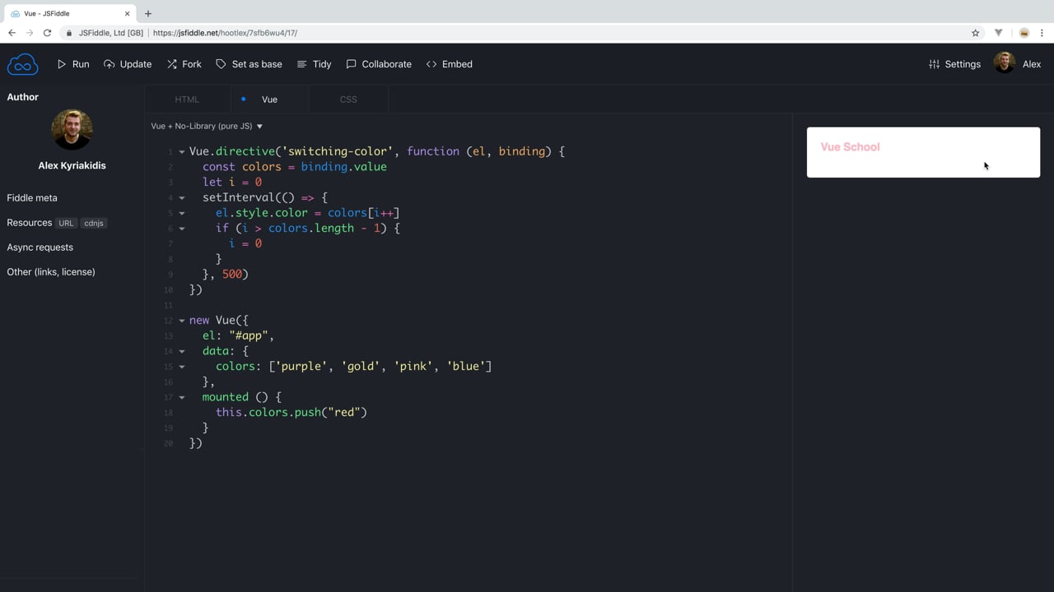The height and width of the screenshot is (592, 1054).
Task: Click the Update button
Action: point(128,64)
